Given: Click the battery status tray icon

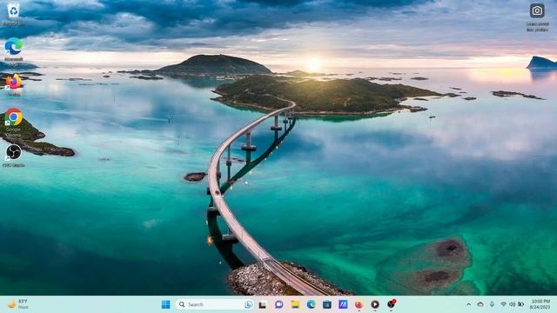Looking at the screenshot, I should [x=520, y=304].
